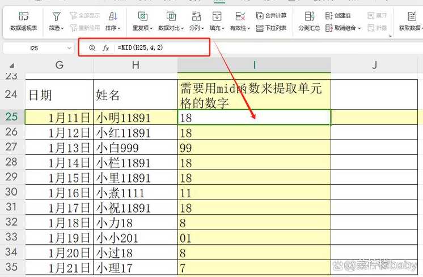Click the 展开 expand outline button
Screen dimensions: 423x277
[377, 16]
